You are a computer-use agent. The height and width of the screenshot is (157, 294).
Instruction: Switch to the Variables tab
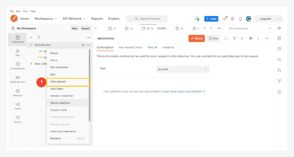[168, 47]
